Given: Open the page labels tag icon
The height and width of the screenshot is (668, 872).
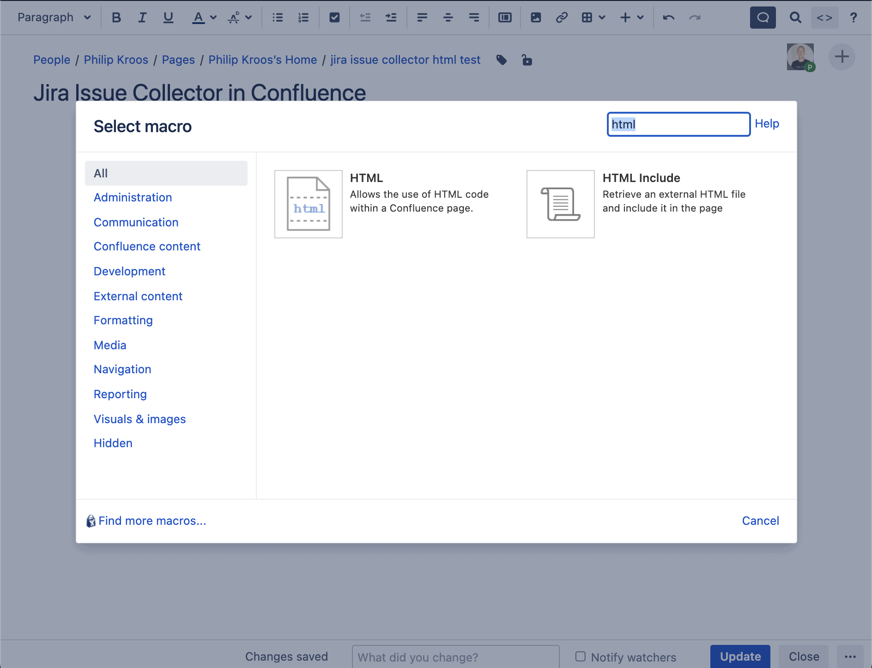Looking at the screenshot, I should [502, 60].
